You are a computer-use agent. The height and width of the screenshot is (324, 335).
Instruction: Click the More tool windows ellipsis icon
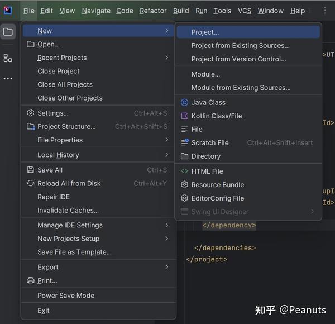tap(8, 79)
